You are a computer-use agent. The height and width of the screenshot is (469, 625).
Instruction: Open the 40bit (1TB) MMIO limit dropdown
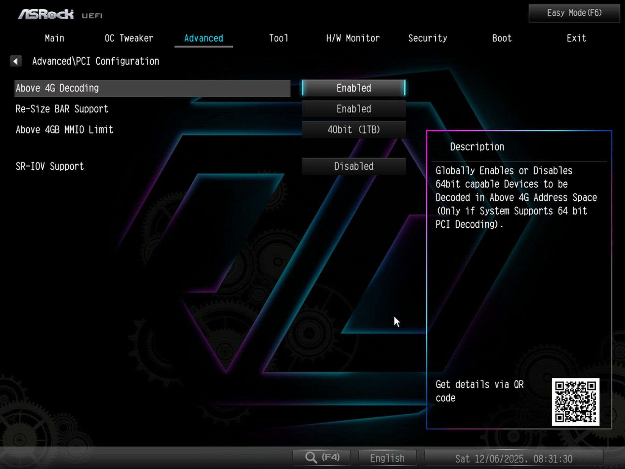[354, 130]
